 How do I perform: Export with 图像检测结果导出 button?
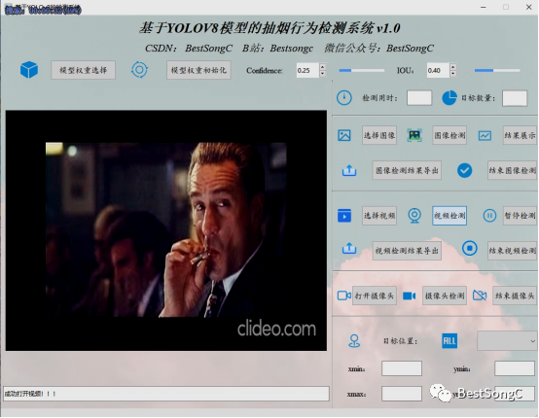point(407,170)
